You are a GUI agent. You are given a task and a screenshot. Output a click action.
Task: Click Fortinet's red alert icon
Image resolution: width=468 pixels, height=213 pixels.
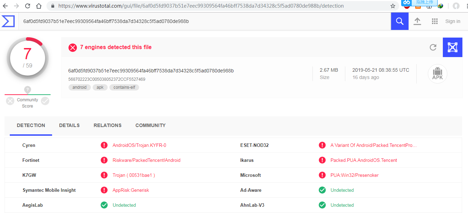pos(104,160)
